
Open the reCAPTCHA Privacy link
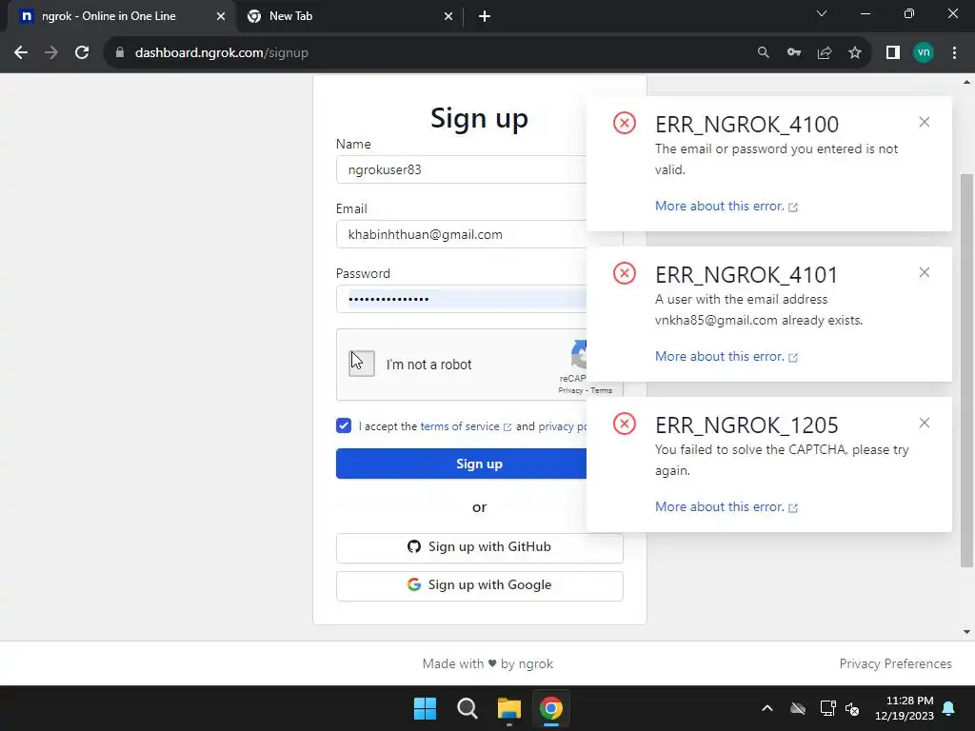pyautogui.click(x=570, y=390)
